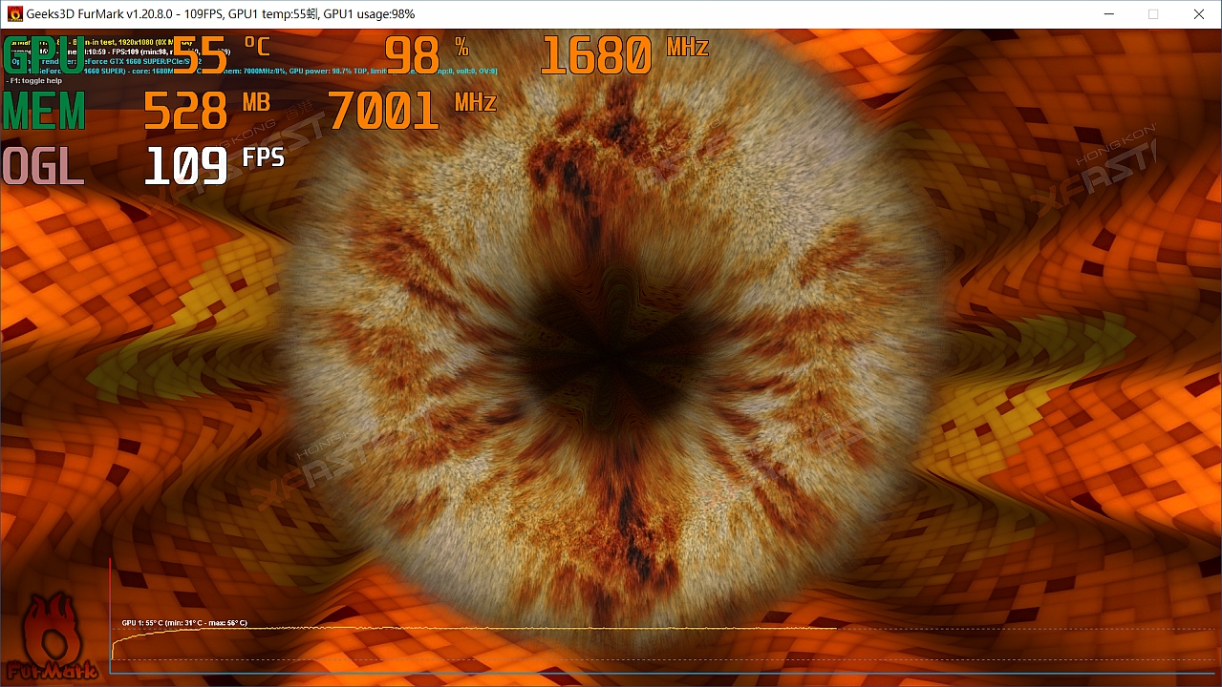Minimize the FurMark window
The image size is (1222, 687).
(x=1108, y=14)
